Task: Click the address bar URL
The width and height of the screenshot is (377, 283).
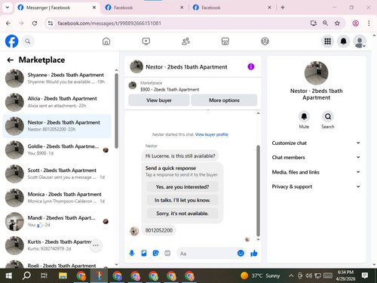Action: pyautogui.click(x=109, y=23)
